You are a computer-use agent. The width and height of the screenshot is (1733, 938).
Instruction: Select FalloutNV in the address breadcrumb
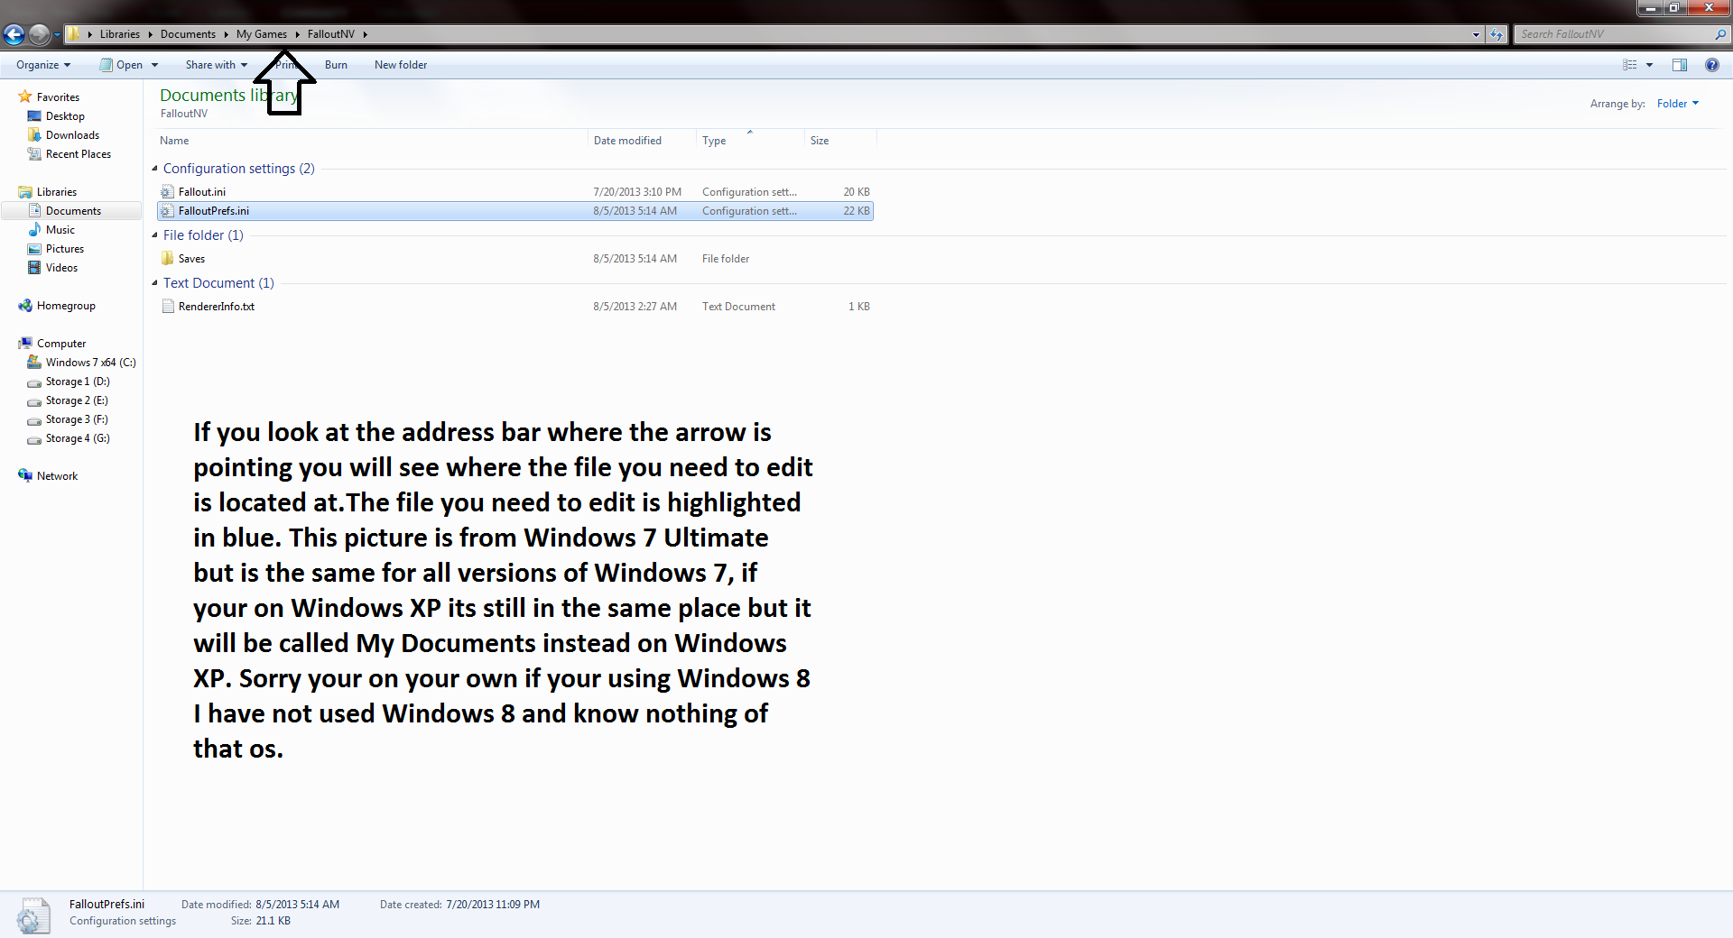pyautogui.click(x=330, y=34)
